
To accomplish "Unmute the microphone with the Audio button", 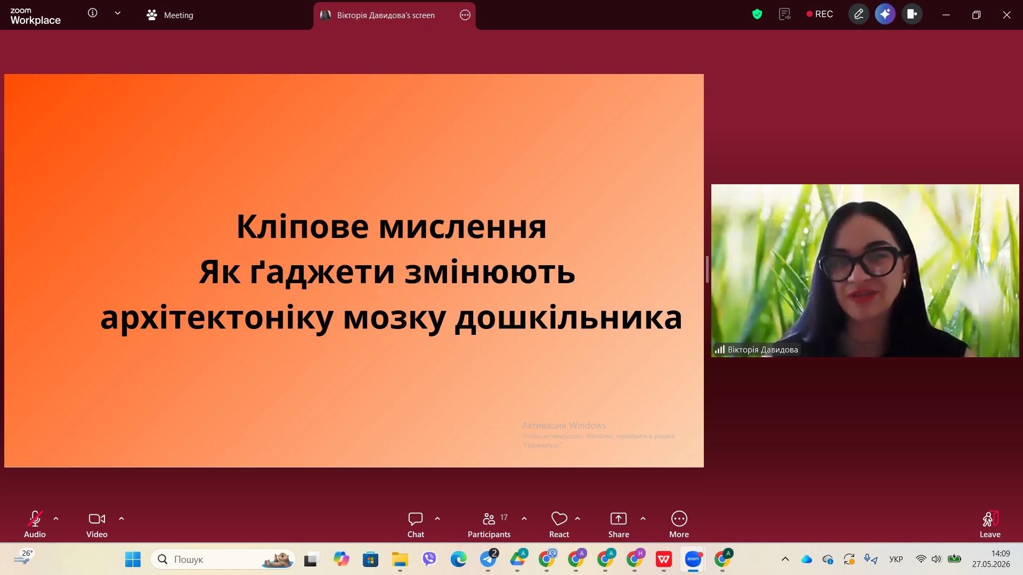I will click(x=35, y=524).
